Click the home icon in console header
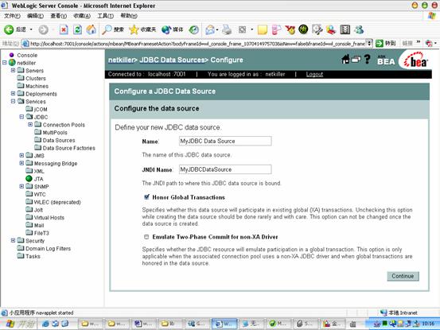This screenshot has height=330, width=440. point(345,59)
